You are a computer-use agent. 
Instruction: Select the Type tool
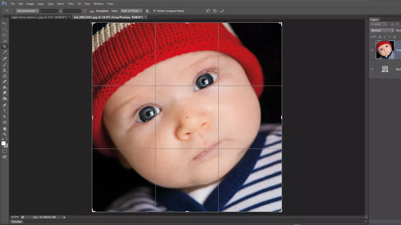5,111
